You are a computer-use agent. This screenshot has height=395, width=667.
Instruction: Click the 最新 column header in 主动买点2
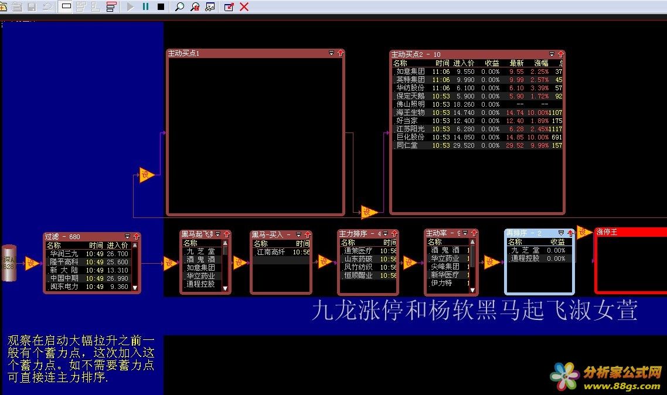tap(516, 63)
